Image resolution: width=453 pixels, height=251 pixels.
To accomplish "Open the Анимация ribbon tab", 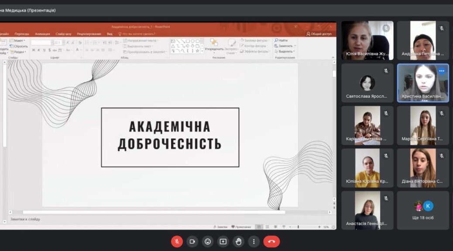I will coord(42,34).
